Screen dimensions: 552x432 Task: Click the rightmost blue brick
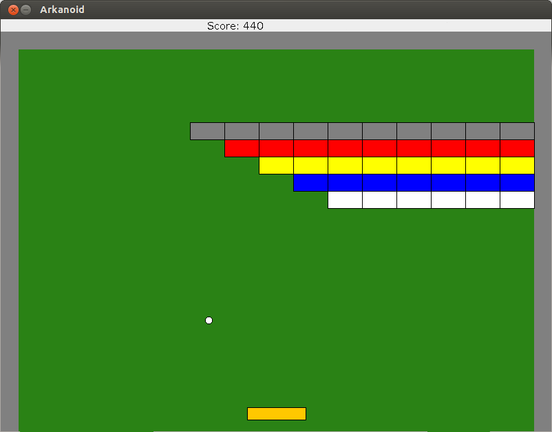click(517, 182)
